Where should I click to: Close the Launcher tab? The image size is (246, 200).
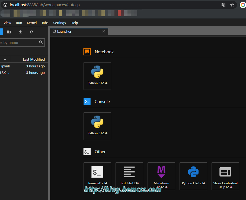click(x=104, y=31)
